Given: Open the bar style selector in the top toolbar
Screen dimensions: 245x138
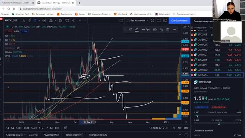Looking at the screenshot, I should pos(35,20).
